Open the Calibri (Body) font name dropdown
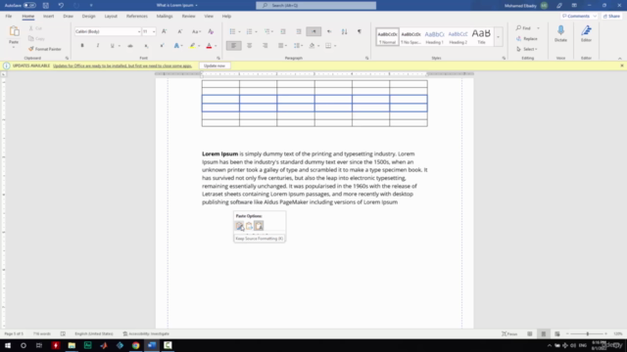The width and height of the screenshot is (627, 352). [x=139, y=31]
